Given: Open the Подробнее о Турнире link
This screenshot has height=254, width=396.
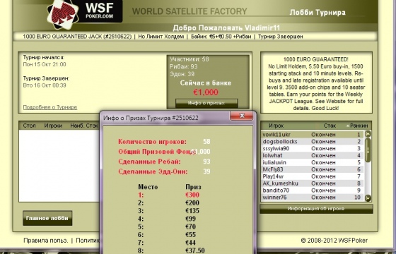Looking at the screenshot, I should click(50, 107).
